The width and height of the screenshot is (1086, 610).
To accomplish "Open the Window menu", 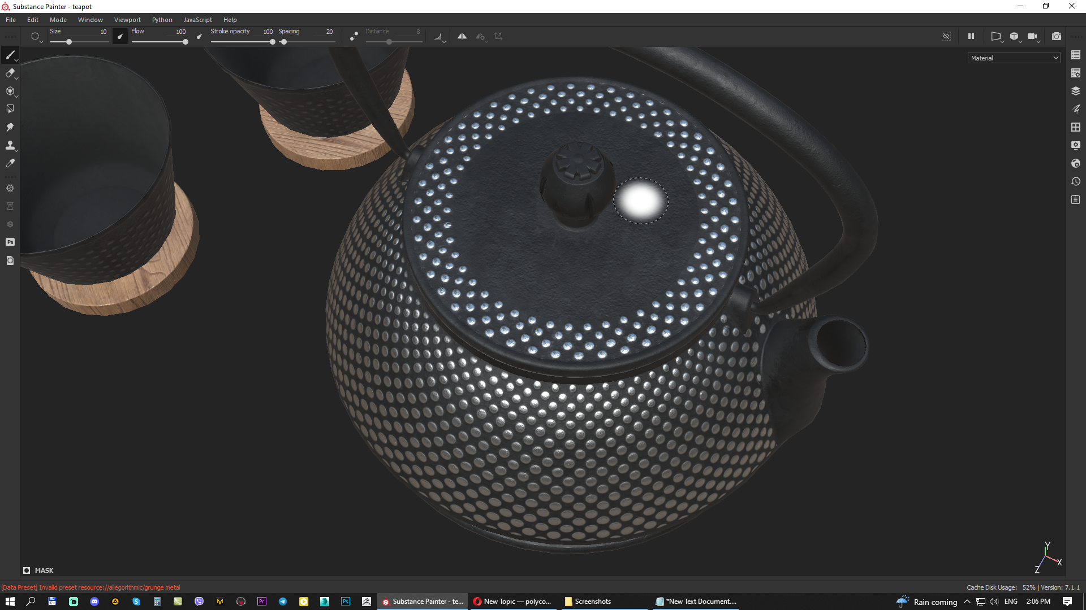I will pos(90,20).
